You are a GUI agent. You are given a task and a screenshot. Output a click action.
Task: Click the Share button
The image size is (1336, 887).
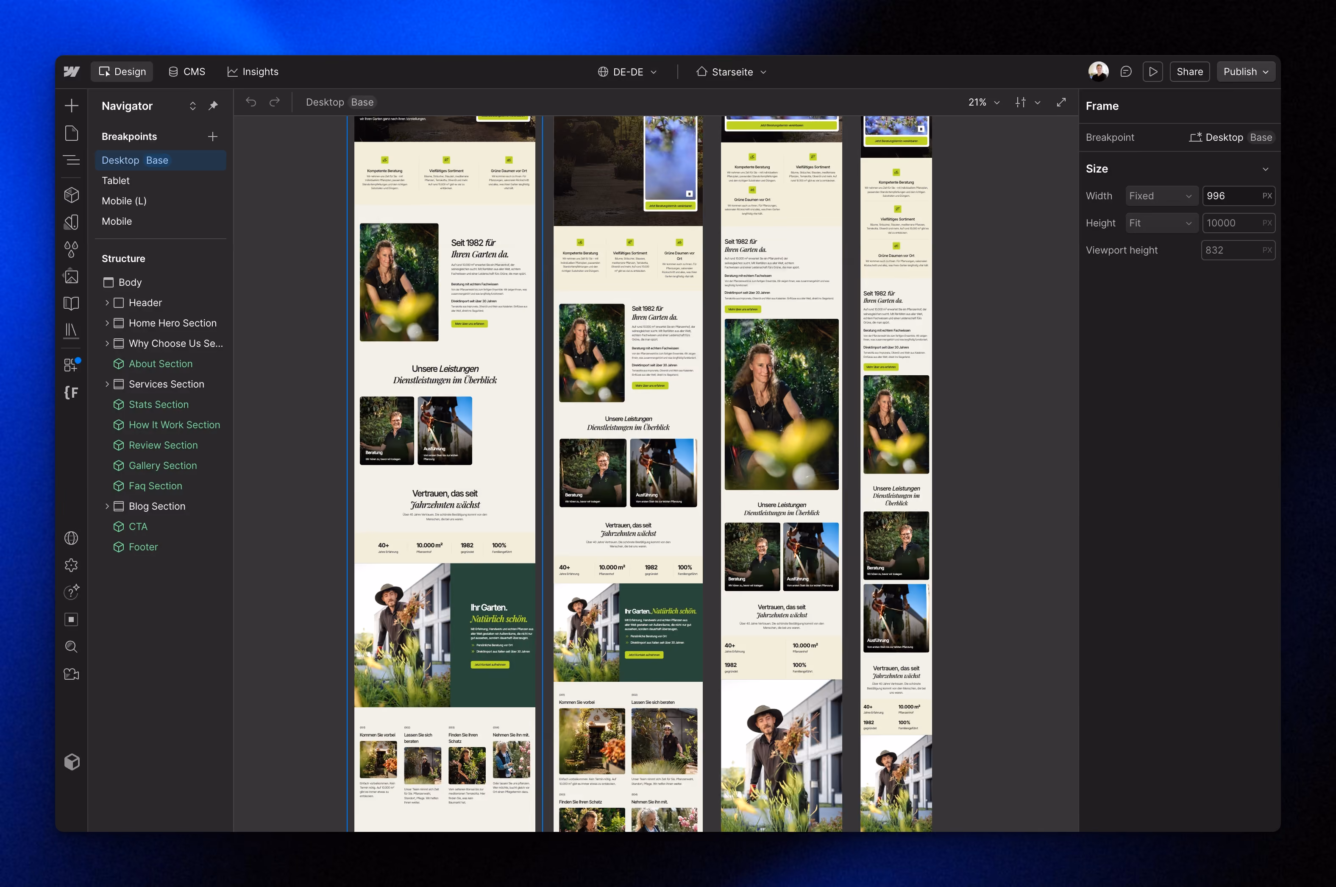coord(1190,72)
